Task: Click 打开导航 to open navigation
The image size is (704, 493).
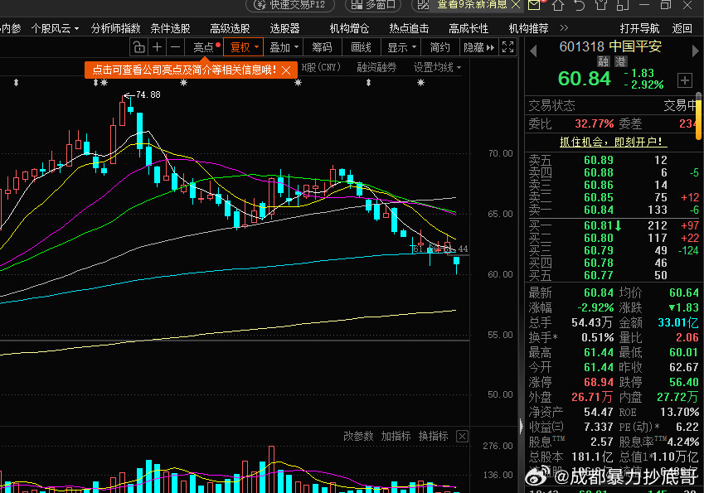Action: coord(639,28)
